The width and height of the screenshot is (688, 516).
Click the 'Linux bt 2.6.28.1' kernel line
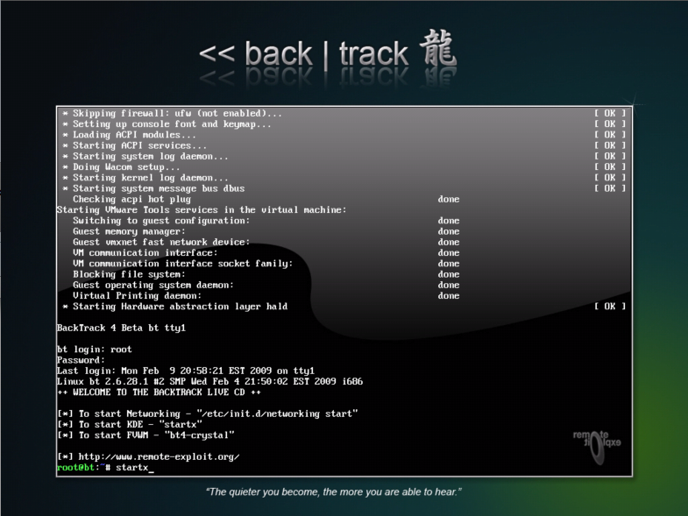point(210,382)
